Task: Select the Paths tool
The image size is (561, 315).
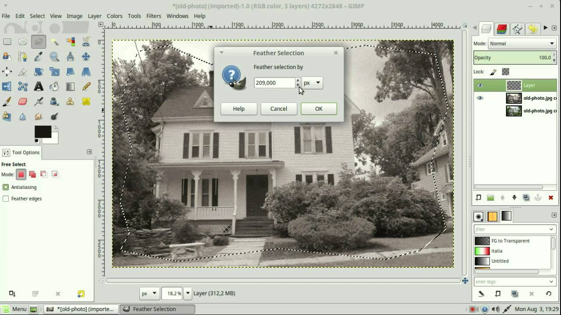Action: 23,56
